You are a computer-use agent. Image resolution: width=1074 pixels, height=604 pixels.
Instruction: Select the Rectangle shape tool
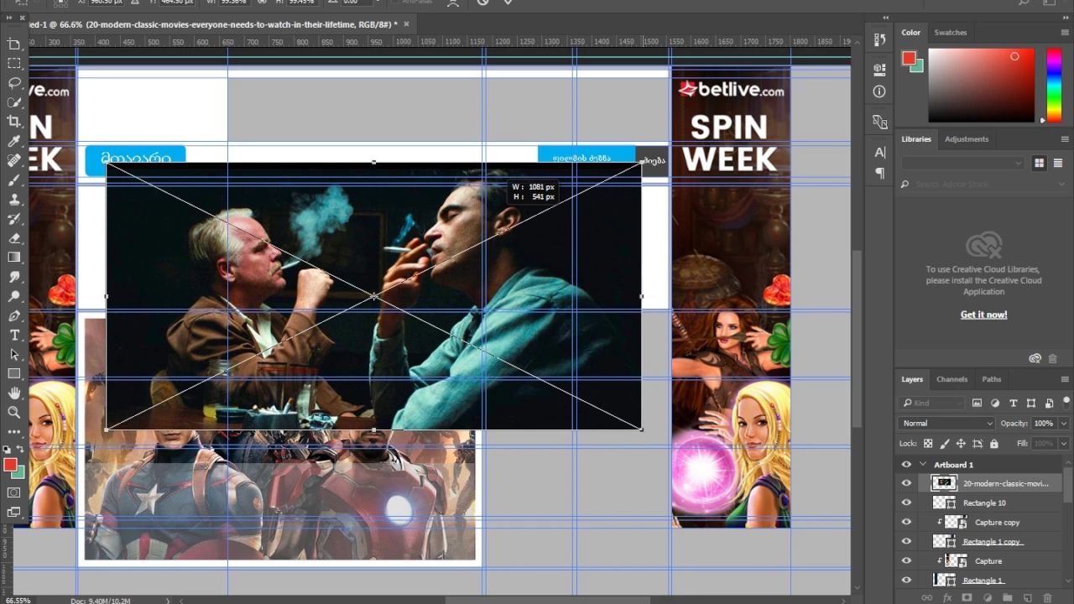(14, 373)
